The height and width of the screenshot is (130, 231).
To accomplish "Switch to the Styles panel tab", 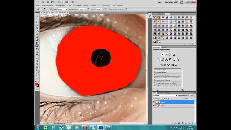I will point(167,14).
